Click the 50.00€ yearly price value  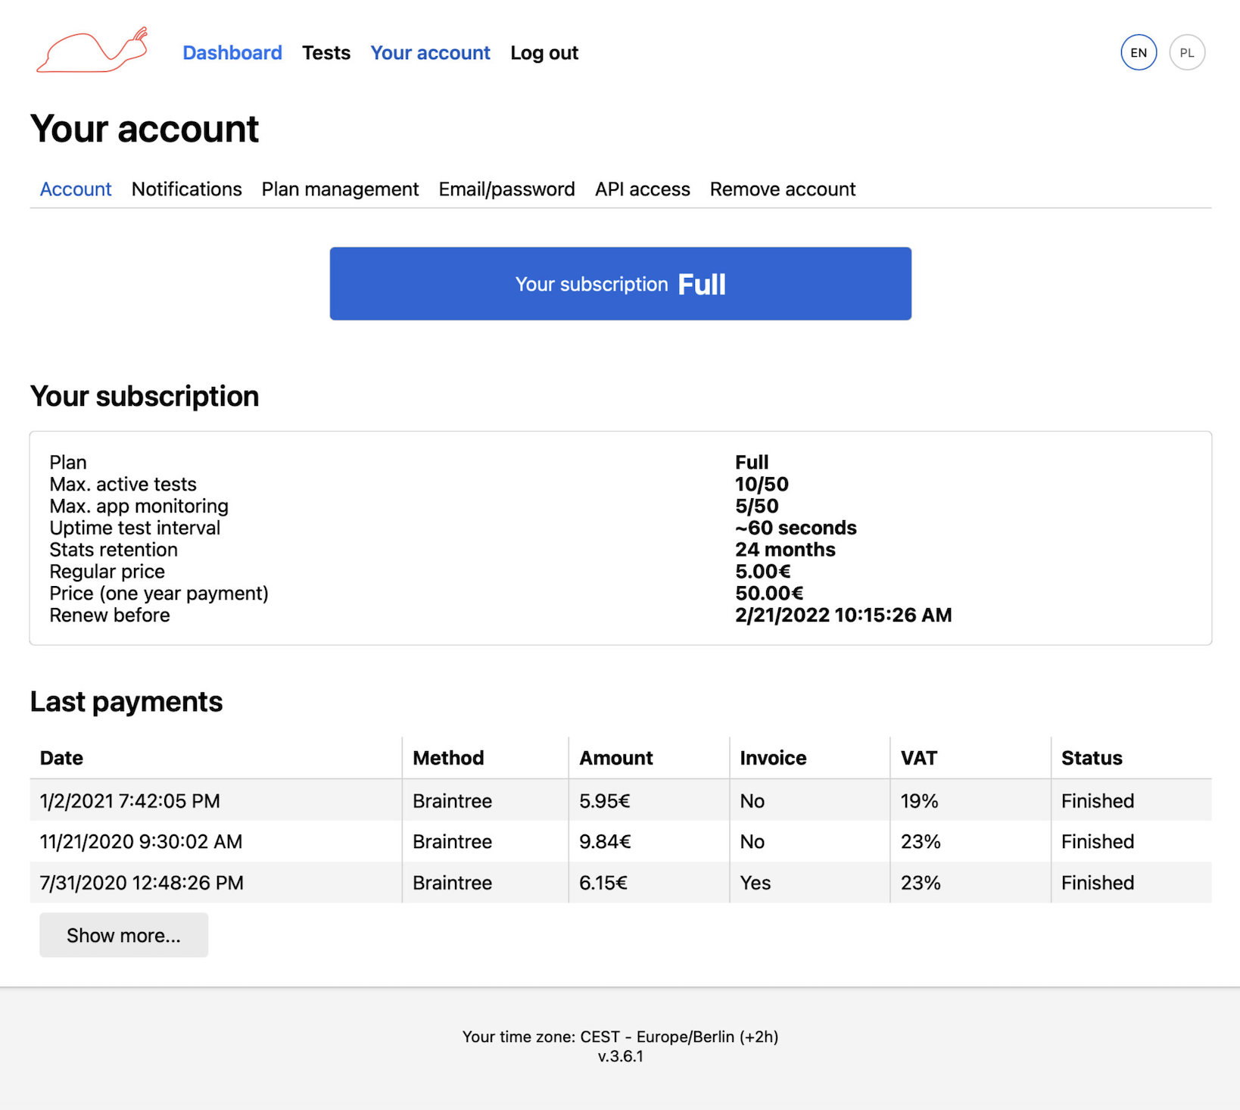pos(769,593)
